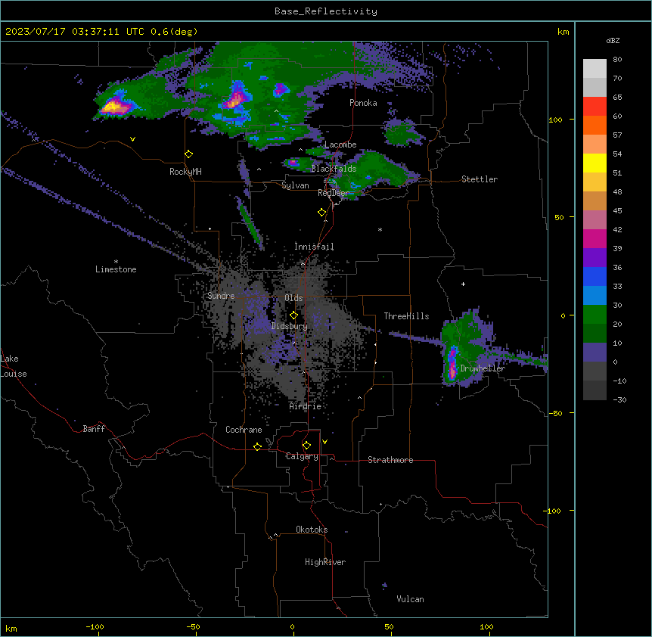Click the red 60-65 dBZ legend swatch
The width and height of the screenshot is (652, 637).
coord(595,107)
